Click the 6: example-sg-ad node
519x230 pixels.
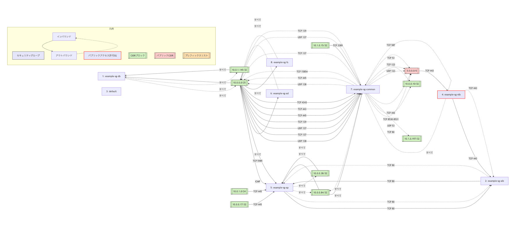pyautogui.click(x=279, y=93)
